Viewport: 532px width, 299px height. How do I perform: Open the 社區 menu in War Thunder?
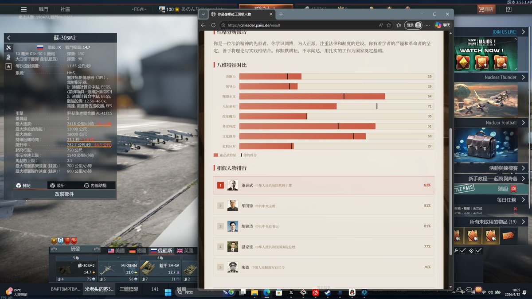click(x=65, y=9)
